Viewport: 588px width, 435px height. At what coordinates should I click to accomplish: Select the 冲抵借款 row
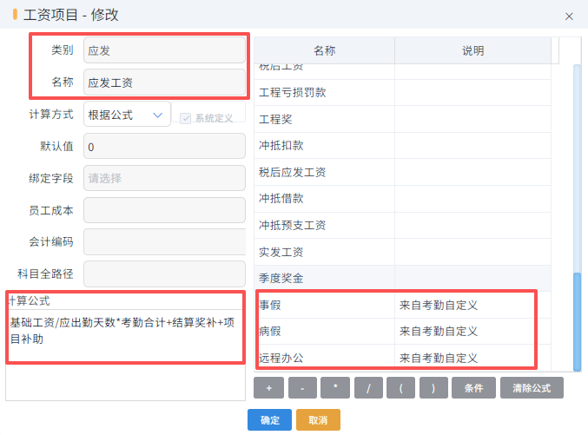pyautogui.click(x=402, y=199)
